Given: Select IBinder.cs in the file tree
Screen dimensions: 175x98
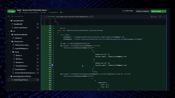Looking at the screenshot, I should click(x=19, y=59).
